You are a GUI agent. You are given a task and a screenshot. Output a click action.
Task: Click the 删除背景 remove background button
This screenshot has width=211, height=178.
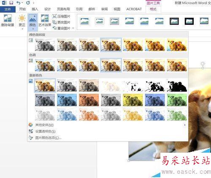tap(8, 21)
